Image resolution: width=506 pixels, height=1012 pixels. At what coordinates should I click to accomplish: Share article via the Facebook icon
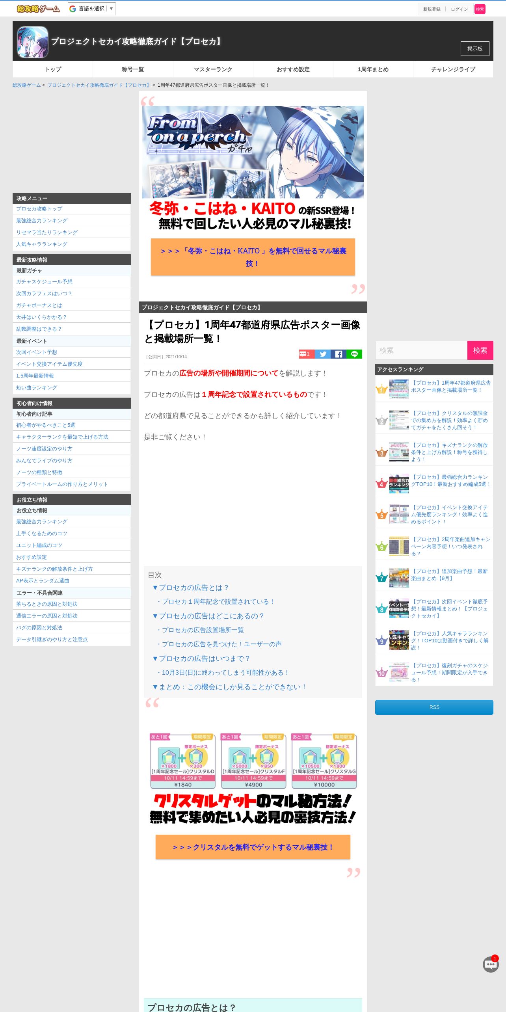click(x=339, y=354)
